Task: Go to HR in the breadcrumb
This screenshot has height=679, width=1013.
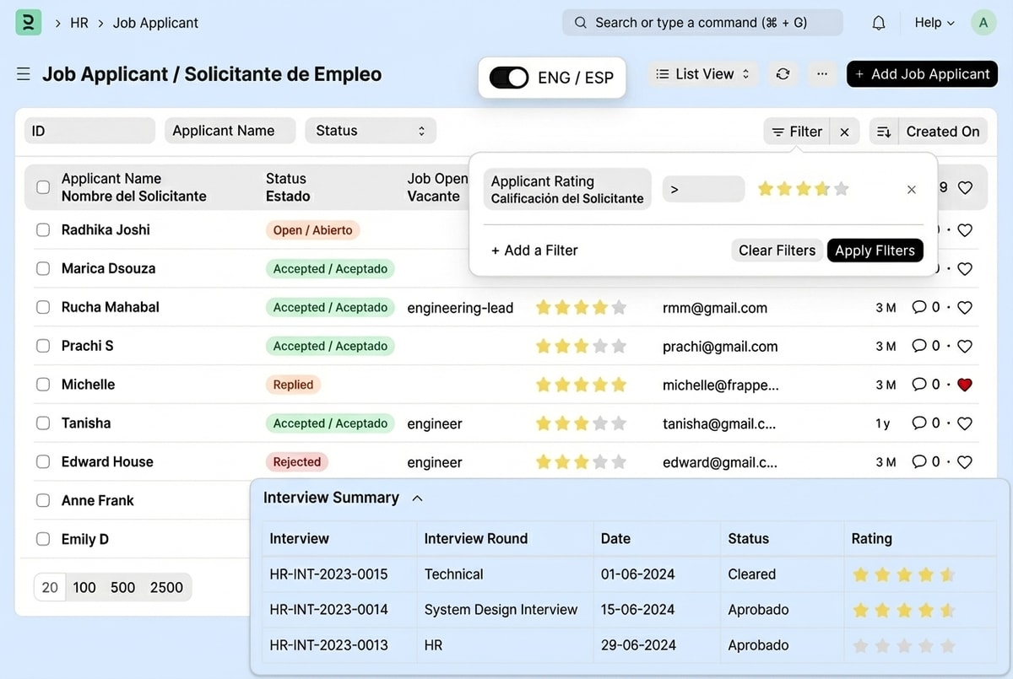Action: pyautogui.click(x=79, y=23)
